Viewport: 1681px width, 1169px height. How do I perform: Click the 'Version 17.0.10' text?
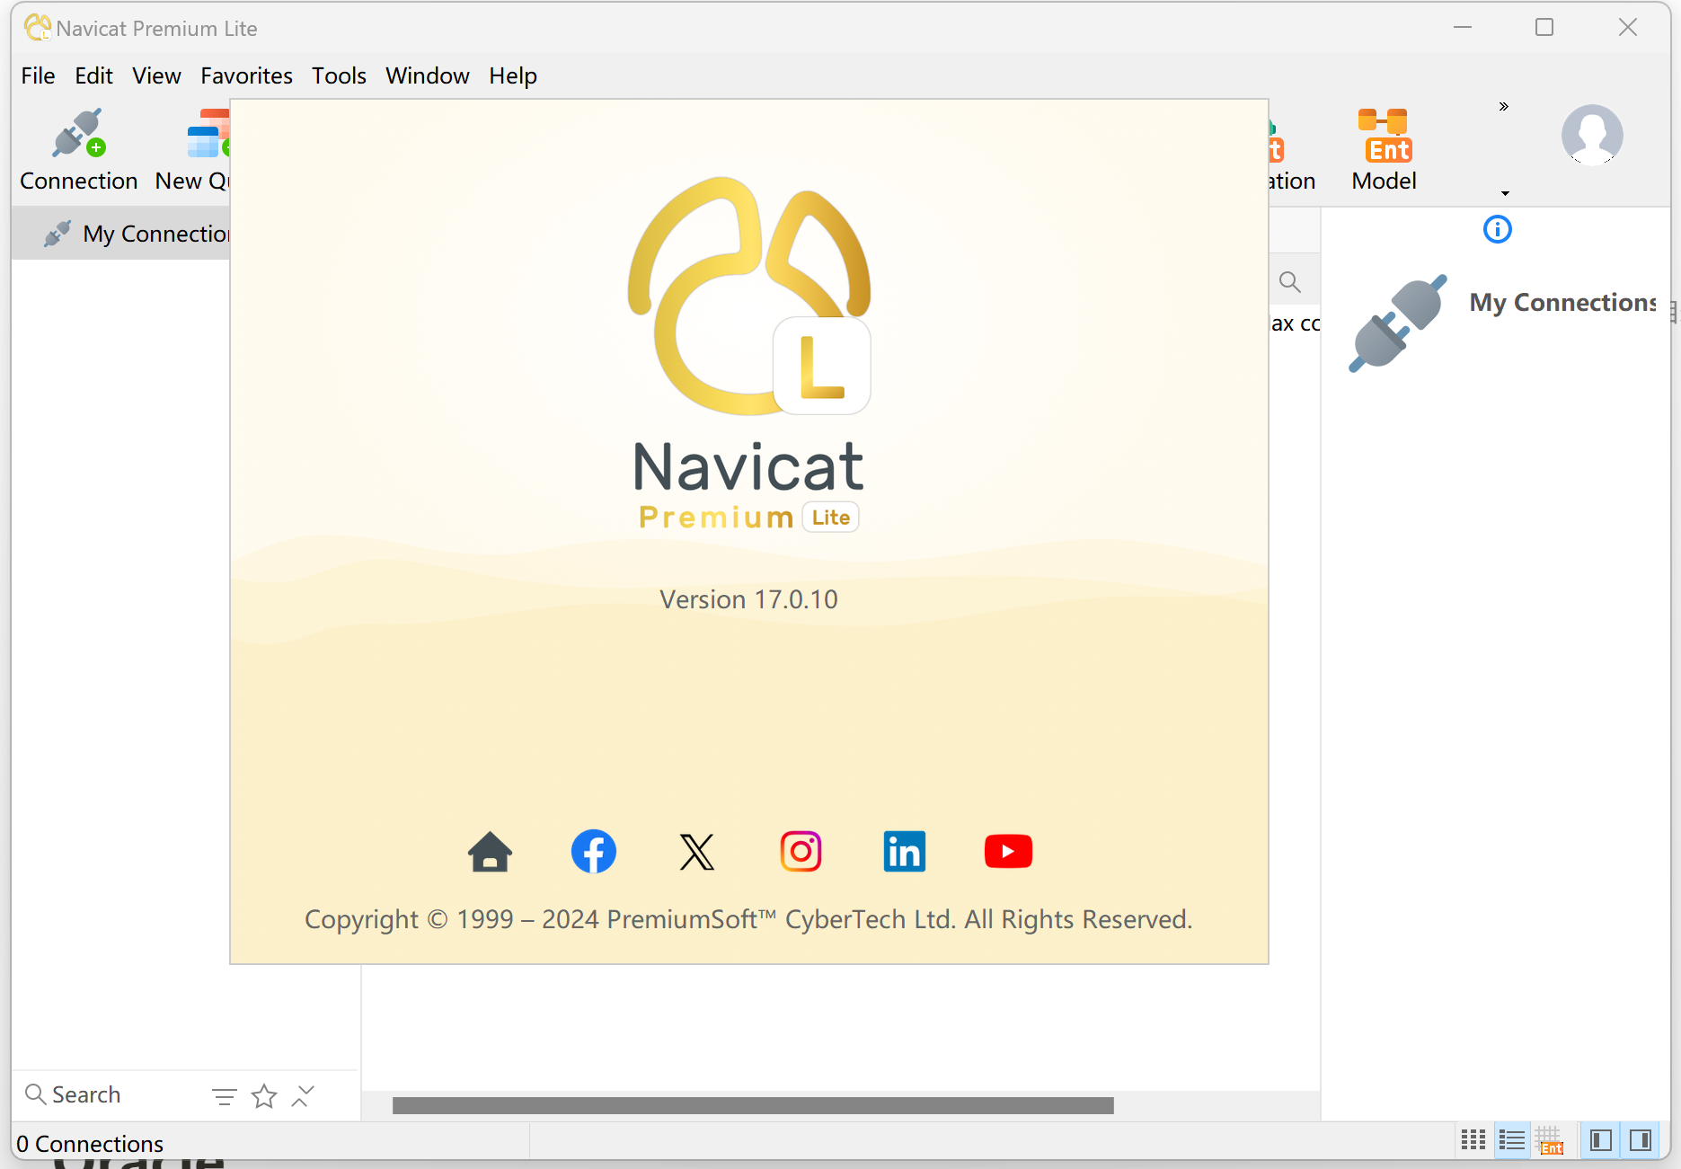point(748,599)
